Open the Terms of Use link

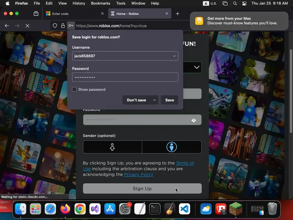pyautogui.click(x=185, y=163)
